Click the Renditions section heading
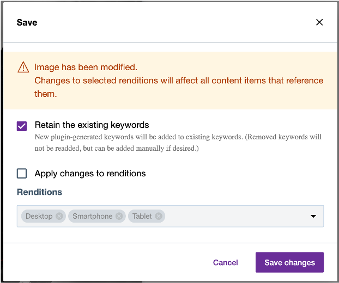Screen dimensions: 339x283 [39, 192]
